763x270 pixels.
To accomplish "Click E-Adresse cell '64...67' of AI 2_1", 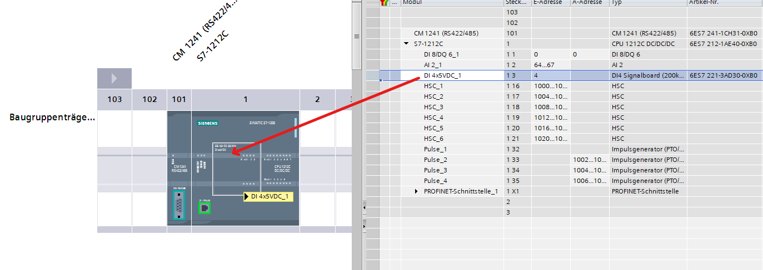I will point(551,65).
